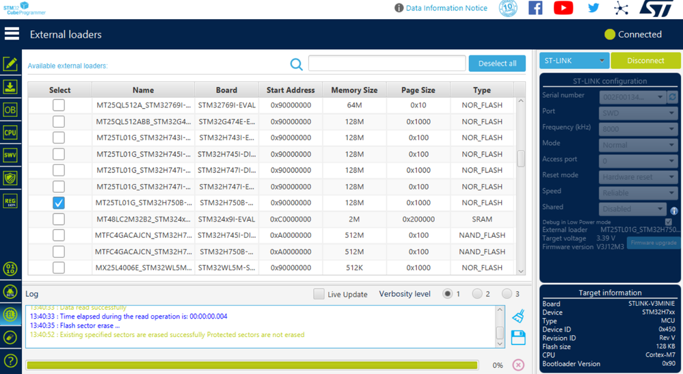Click the log scrollbar down arrow
Screen dimensions: 683x374
coord(500,343)
